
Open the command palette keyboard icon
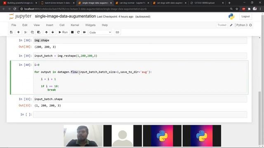click(117, 32)
